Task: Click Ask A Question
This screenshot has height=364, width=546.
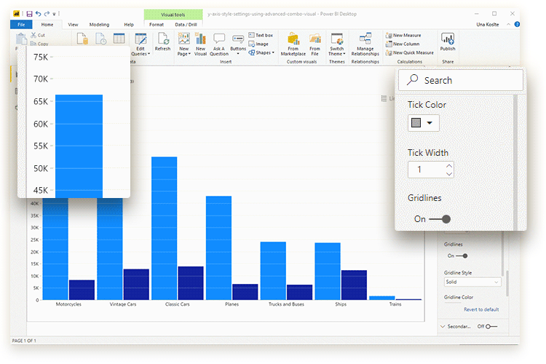Action: [x=219, y=44]
